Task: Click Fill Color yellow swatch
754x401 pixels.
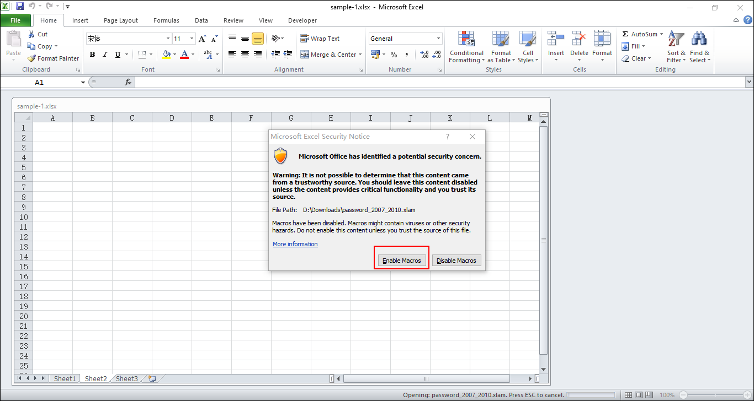Action: pyautogui.click(x=166, y=55)
